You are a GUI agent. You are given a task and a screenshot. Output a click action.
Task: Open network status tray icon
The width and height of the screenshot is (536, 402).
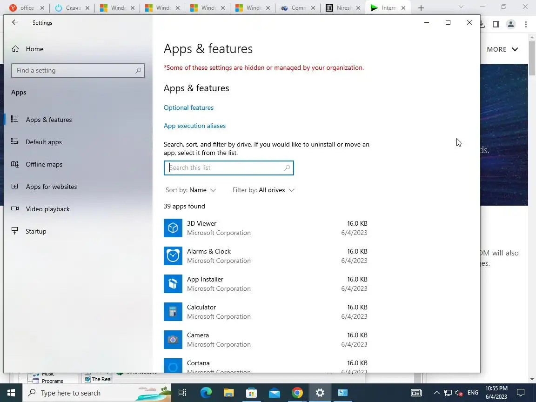tap(448, 393)
